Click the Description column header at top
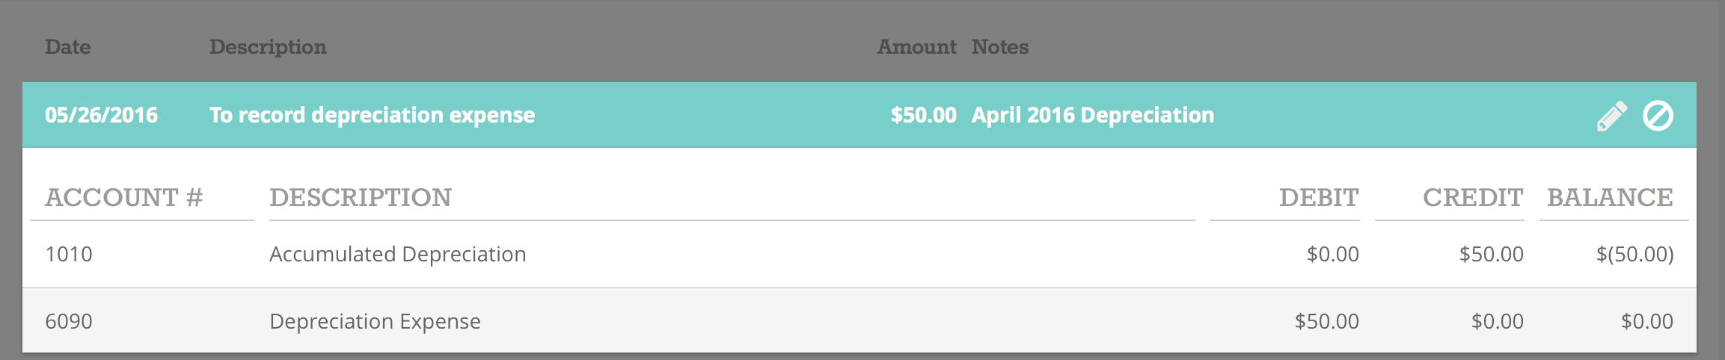The height and width of the screenshot is (360, 1725). click(268, 47)
